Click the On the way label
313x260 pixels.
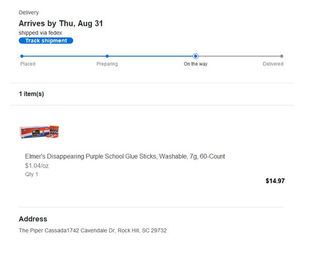[x=195, y=64]
